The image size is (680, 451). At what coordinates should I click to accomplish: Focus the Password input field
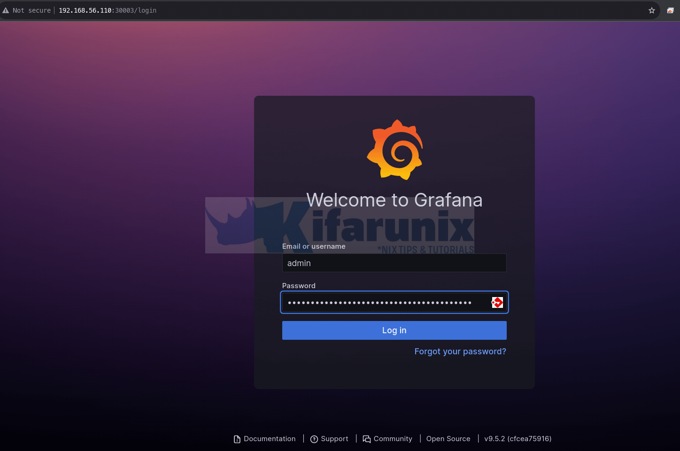394,302
